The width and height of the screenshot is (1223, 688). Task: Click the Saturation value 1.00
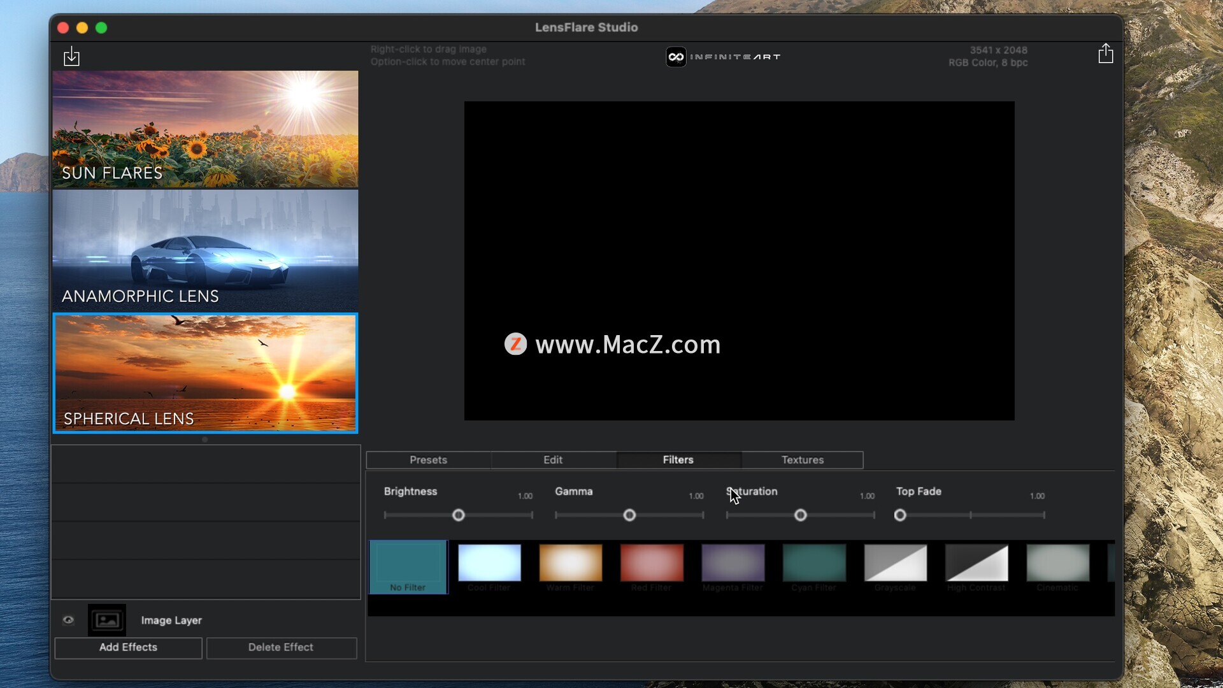coord(867,496)
